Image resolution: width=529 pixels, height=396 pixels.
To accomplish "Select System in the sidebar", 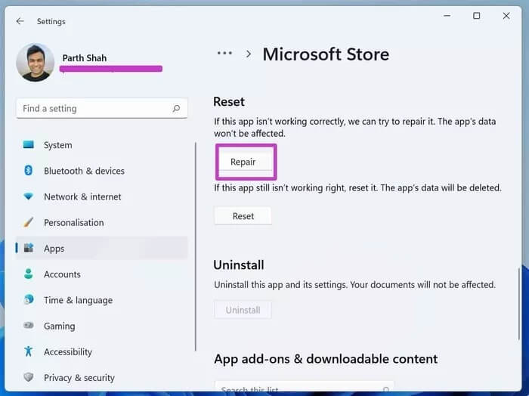I will (101, 145).
